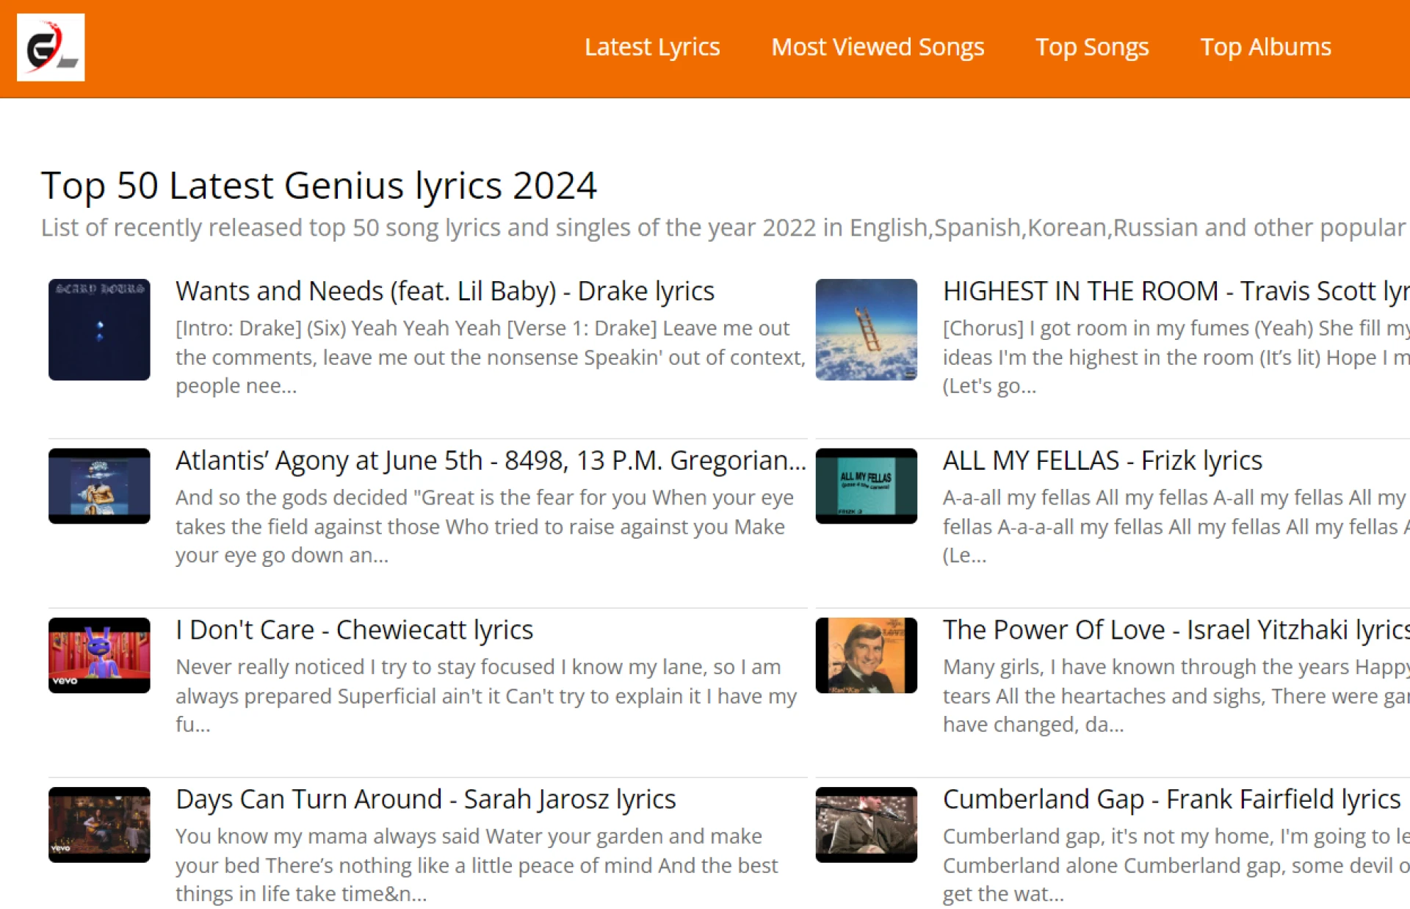The image size is (1410, 909).
Task: Open Days Can Turn Around Sarah Jarosz lyrics
Action: 425,800
